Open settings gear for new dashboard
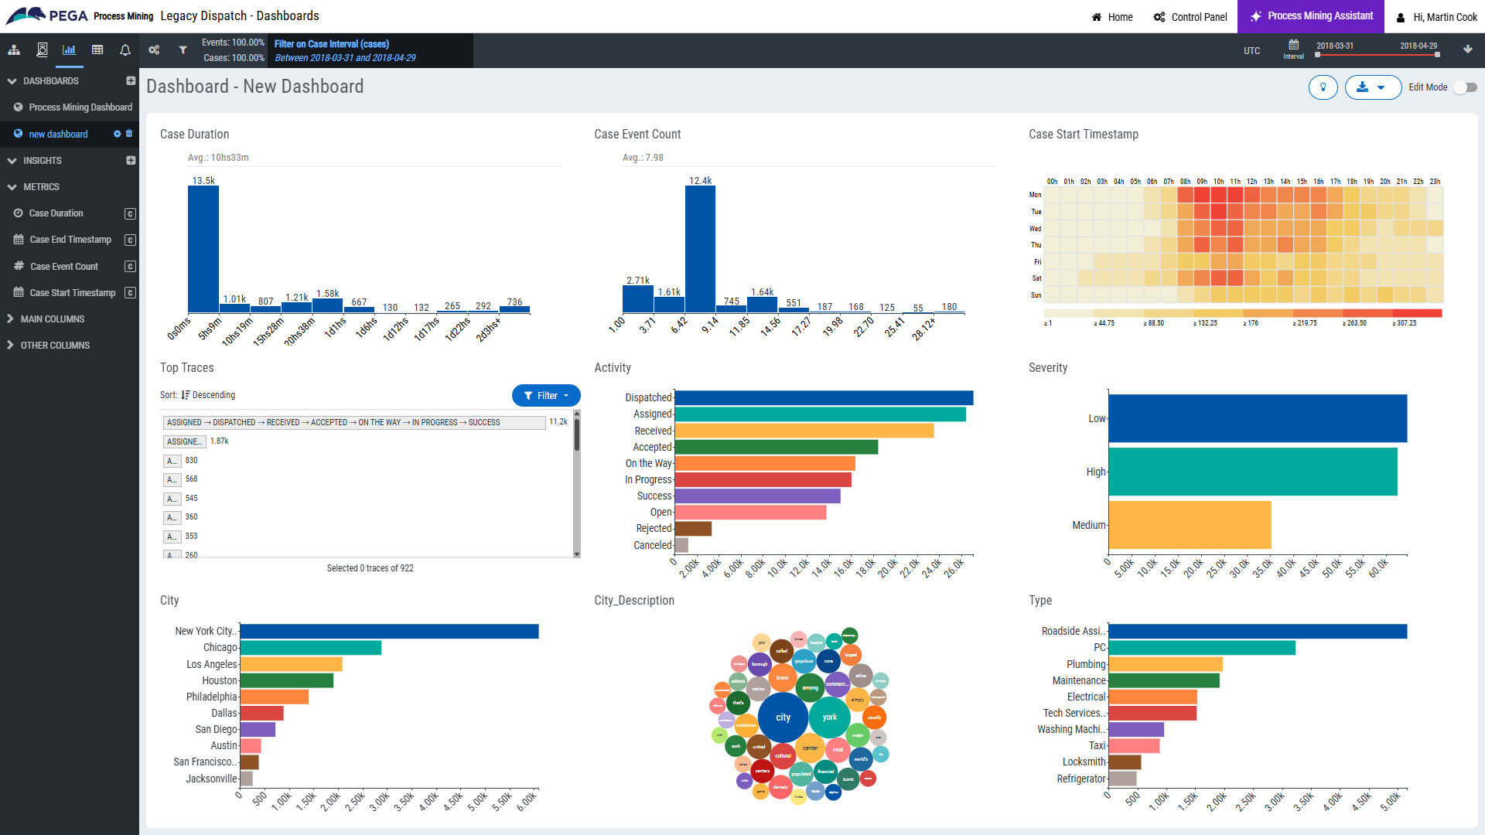 118,134
